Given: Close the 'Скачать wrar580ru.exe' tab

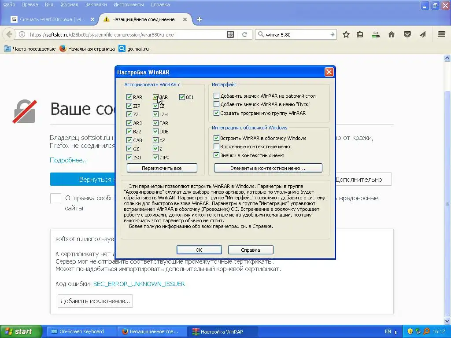Looking at the screenshot, I should 92,19.
